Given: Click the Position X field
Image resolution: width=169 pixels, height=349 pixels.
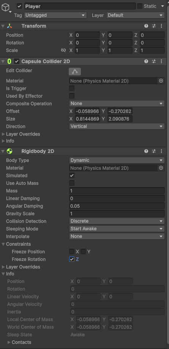Looking at the screenshot, I should pyautogui.click(x=87, y=35).
